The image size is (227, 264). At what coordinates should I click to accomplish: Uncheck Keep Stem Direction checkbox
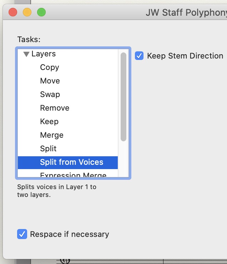click(139, 56)
